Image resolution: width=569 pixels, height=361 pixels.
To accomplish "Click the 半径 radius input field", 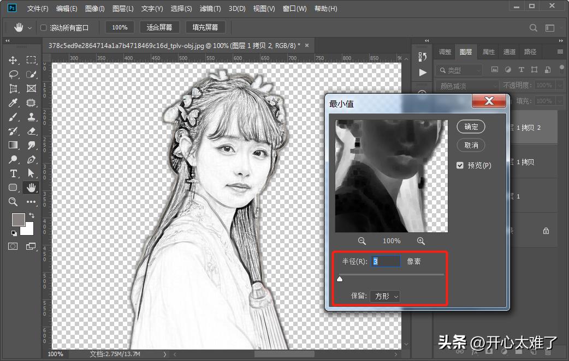I will pyautogui.click(x=386, y=261).
